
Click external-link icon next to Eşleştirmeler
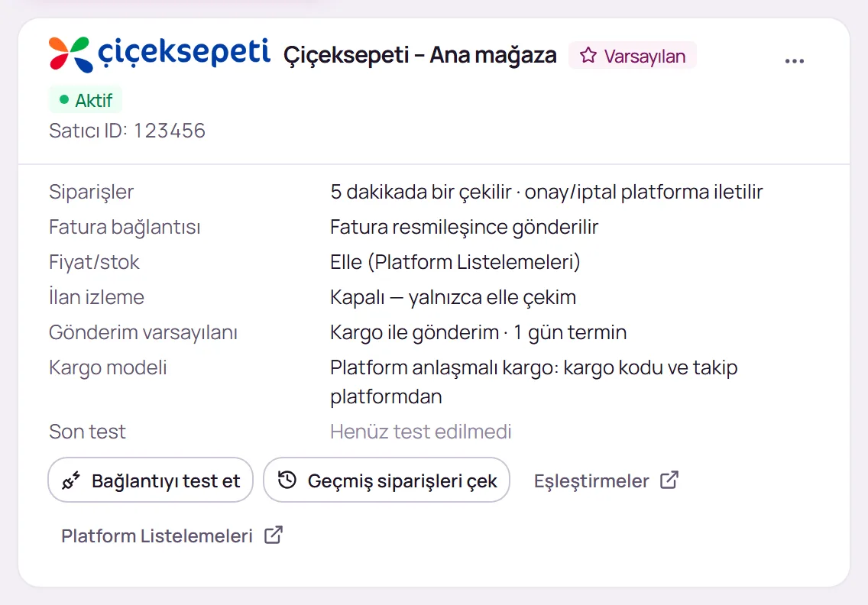tap(669, 480)
